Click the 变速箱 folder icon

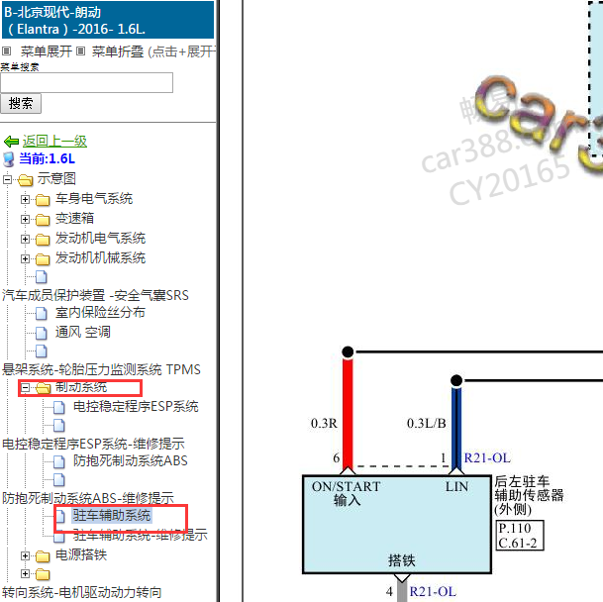tap(43, 220)
